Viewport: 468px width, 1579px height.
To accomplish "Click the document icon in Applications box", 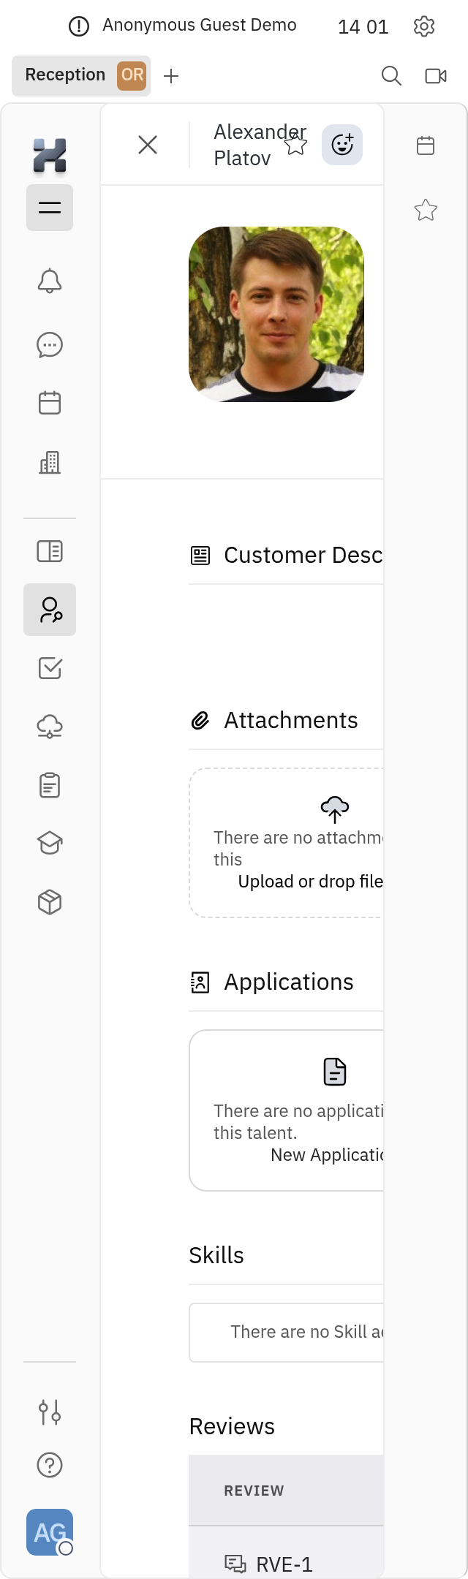I will tap(335, 1072).
